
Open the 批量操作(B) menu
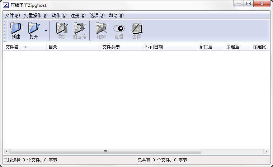[x=36, y=15]
